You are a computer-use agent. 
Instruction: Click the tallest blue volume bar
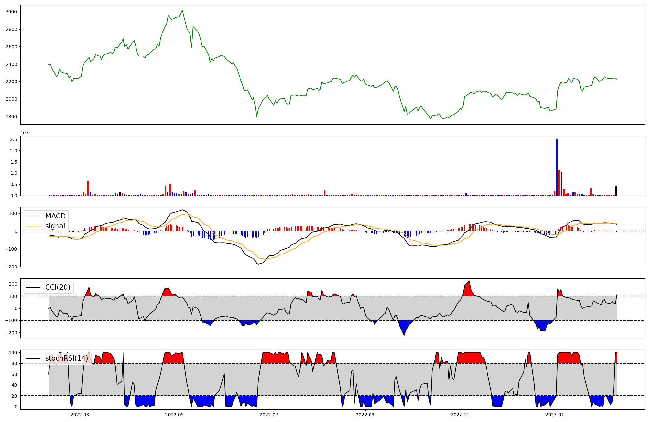point(557,167)
